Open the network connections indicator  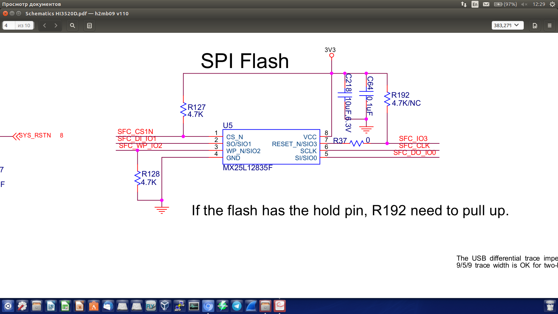(463, 4)
